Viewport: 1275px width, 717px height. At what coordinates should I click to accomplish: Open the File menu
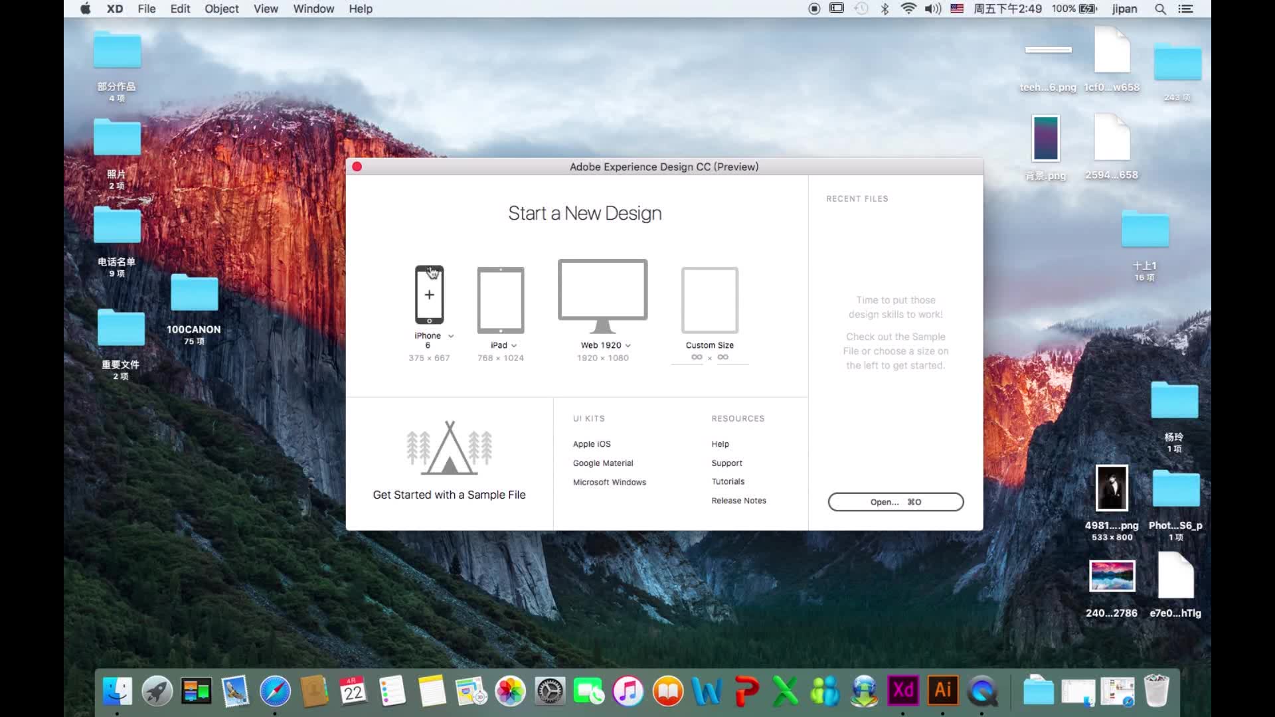click(x=146, y=9)
